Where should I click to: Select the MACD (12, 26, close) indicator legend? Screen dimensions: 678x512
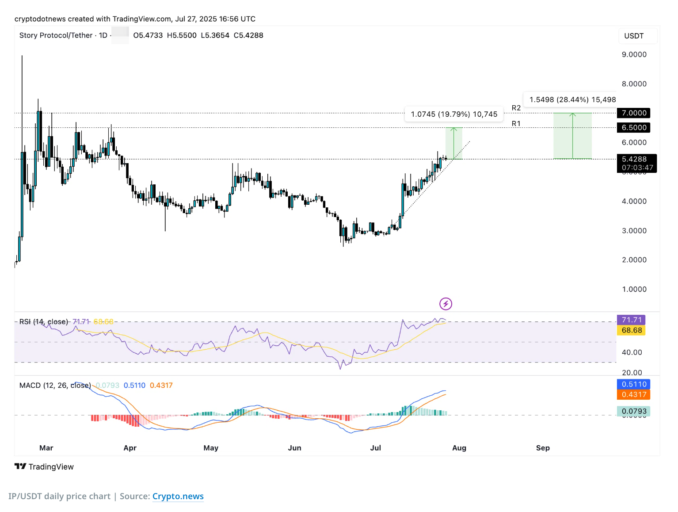tap(55, 385)
